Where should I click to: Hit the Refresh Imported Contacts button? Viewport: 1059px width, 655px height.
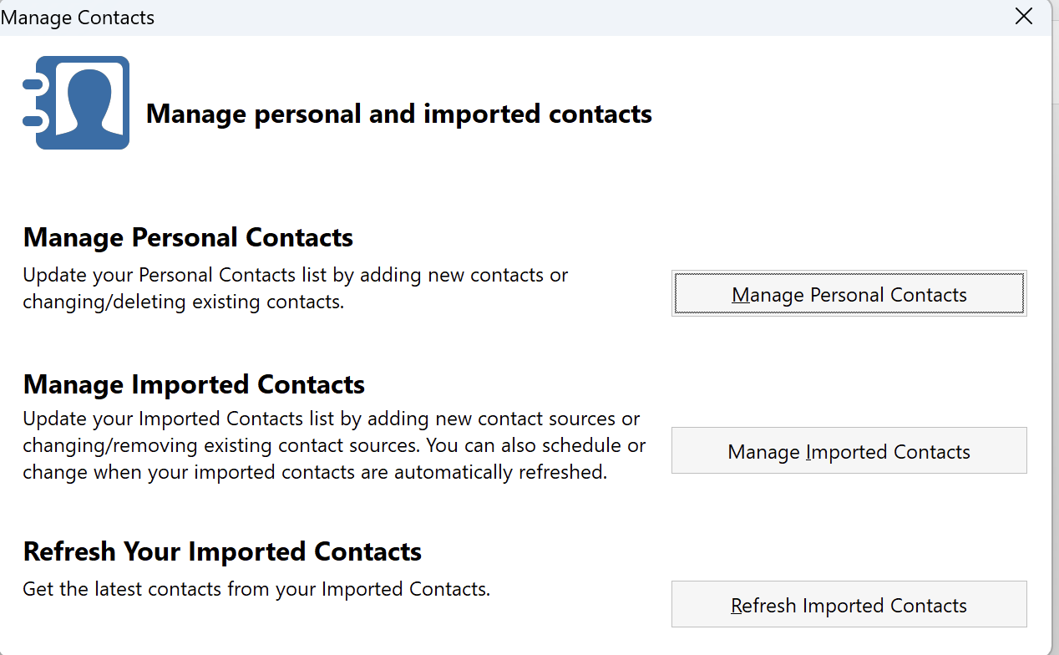coord(849,605)
